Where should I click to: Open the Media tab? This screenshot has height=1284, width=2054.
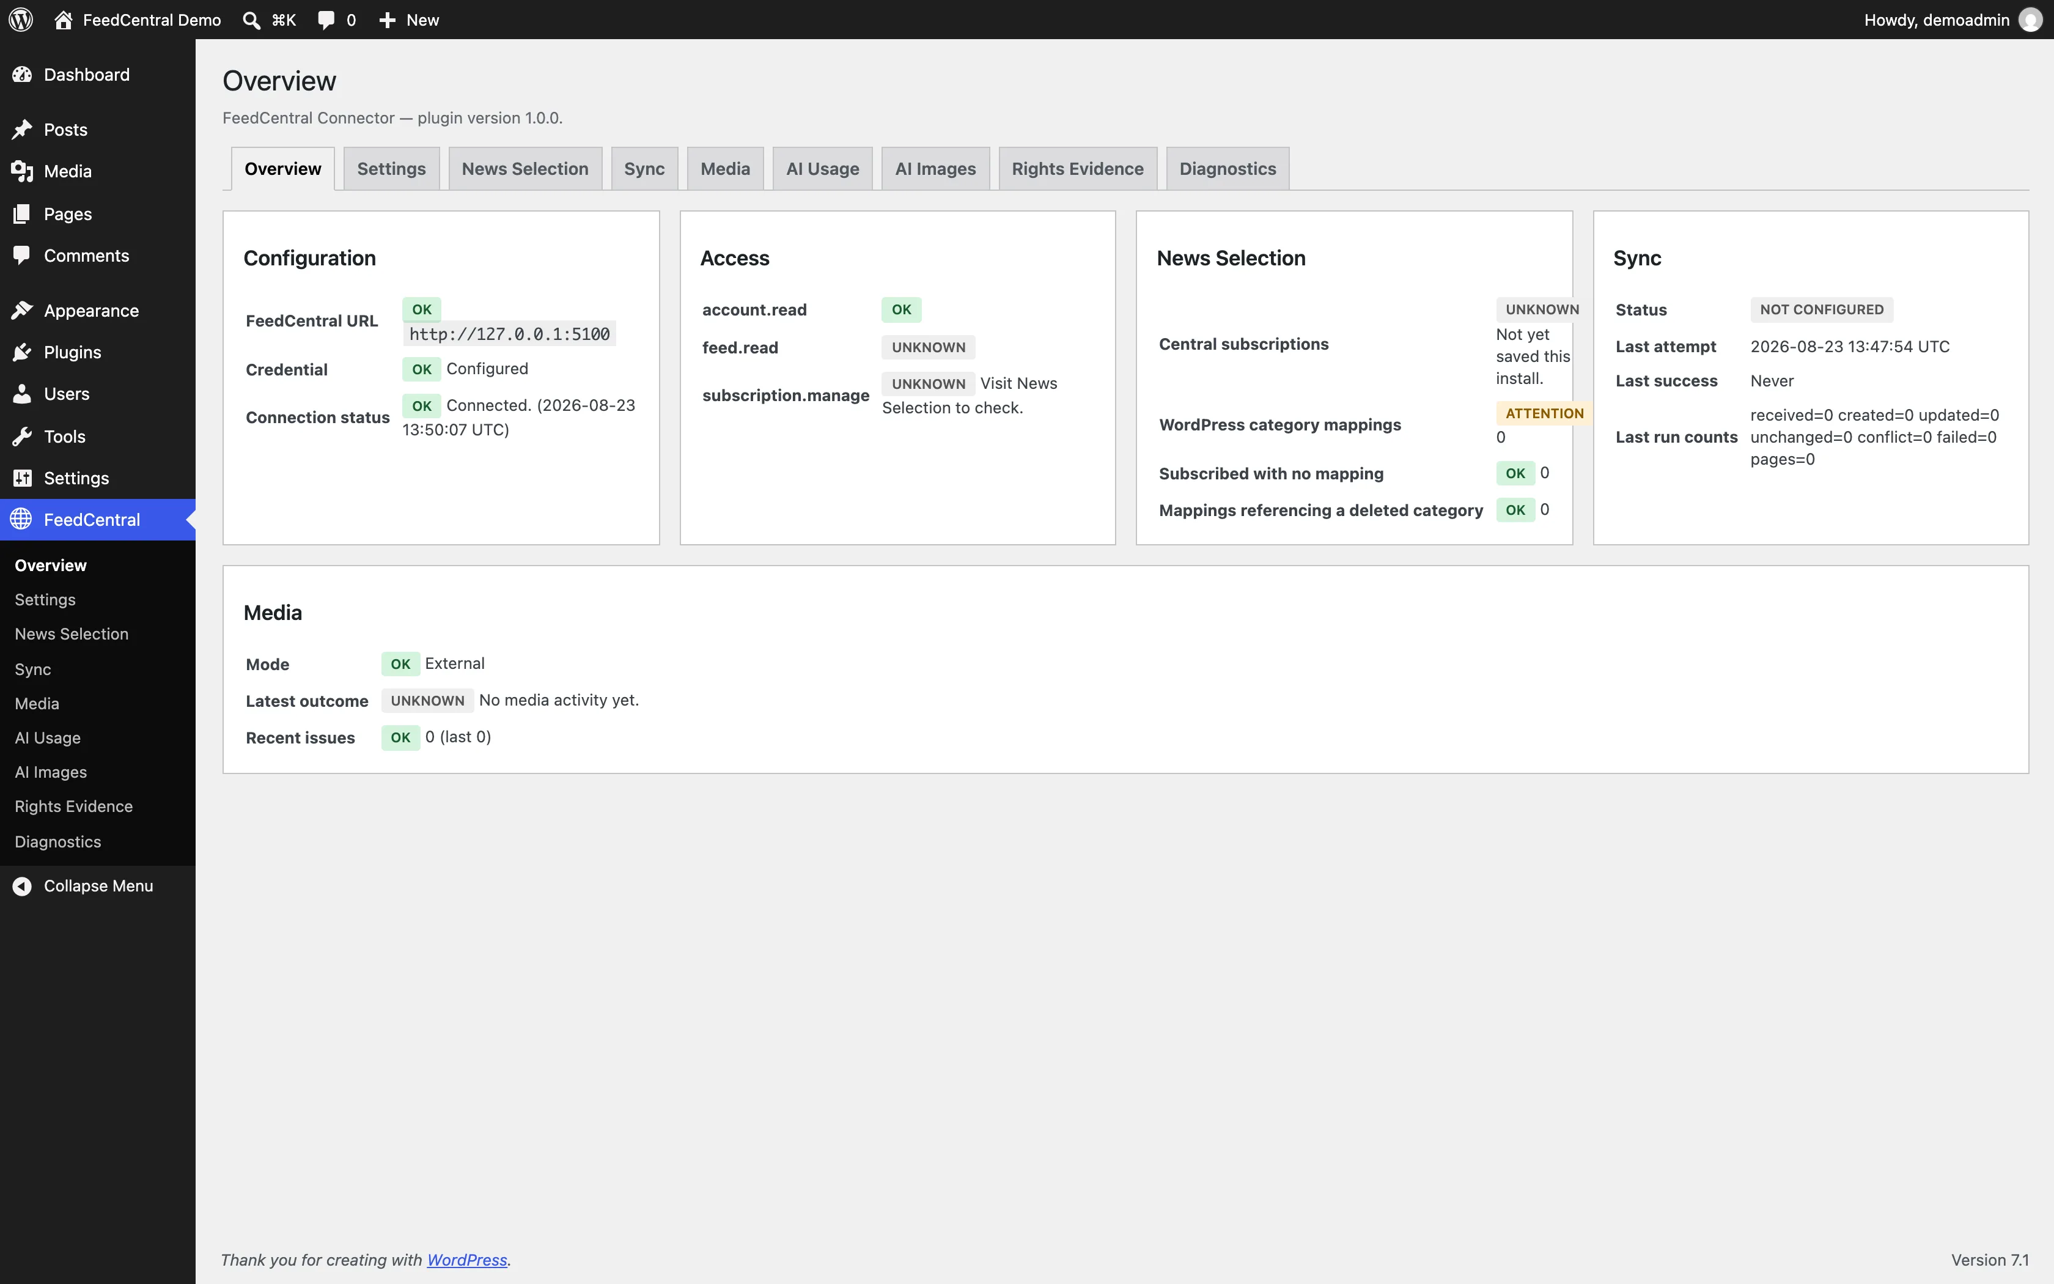pos(725,169)
